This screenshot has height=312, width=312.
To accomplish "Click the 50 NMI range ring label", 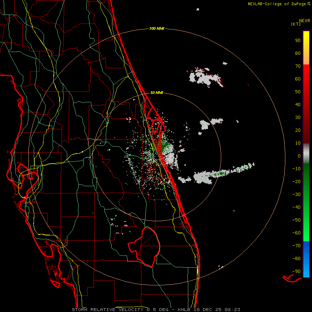I will click(x=157, y=93).
